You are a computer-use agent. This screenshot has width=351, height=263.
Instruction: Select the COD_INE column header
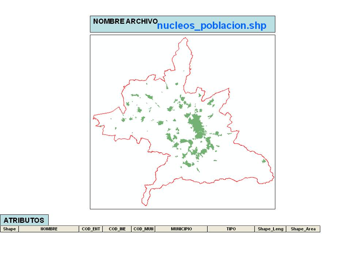click(117, 229)
